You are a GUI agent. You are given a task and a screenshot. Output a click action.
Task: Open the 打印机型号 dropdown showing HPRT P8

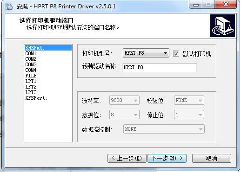(146, 53)
